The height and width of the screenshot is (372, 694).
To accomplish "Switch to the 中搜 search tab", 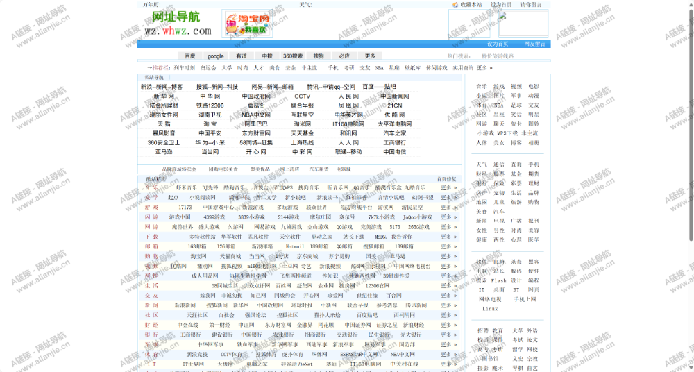I will [267, 56].
